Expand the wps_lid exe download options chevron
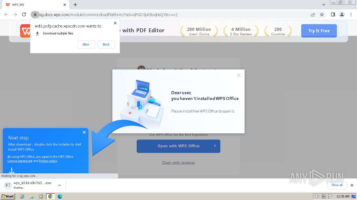The image size is (357, 200). point(59,185)
